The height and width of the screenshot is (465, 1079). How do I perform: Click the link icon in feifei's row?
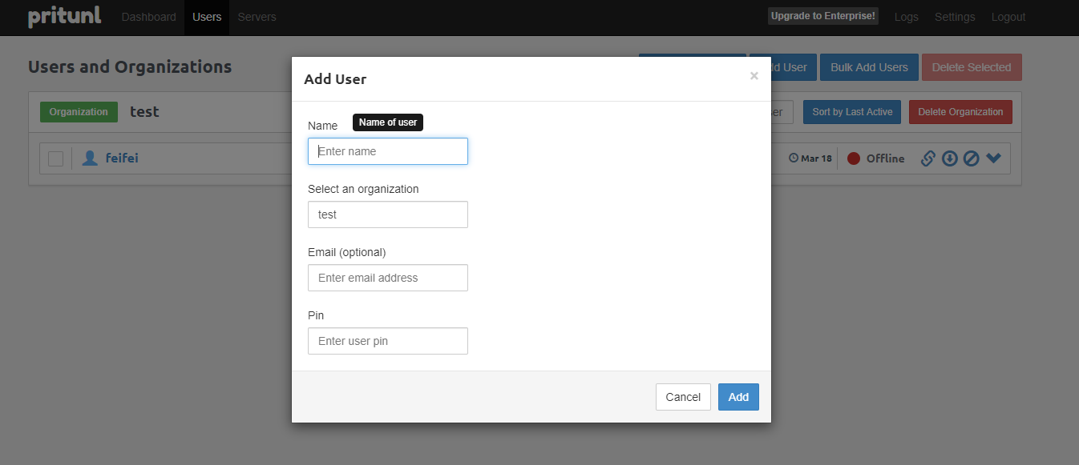coord(928,158)
